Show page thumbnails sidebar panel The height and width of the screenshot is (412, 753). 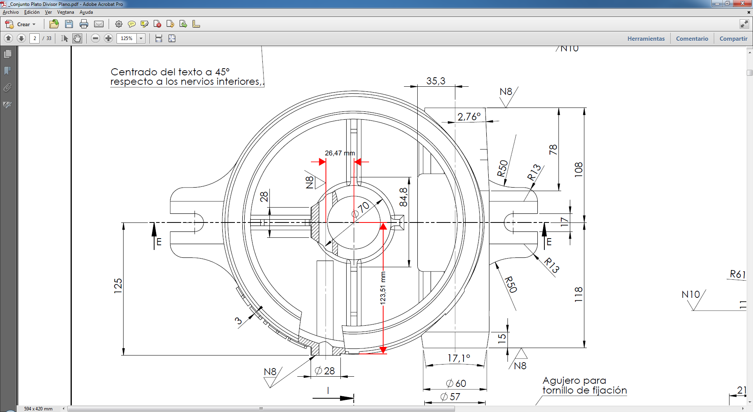(7, 54)
